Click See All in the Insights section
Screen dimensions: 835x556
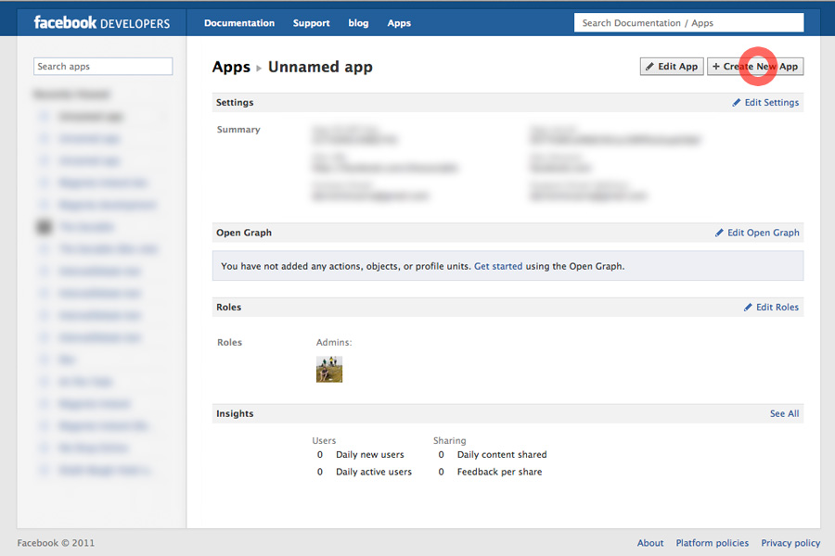click(784, 413)
